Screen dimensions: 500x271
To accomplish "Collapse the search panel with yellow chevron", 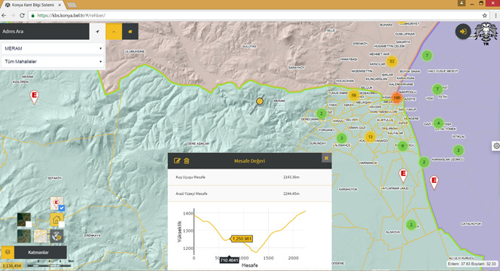I will (x=114, y=32).
